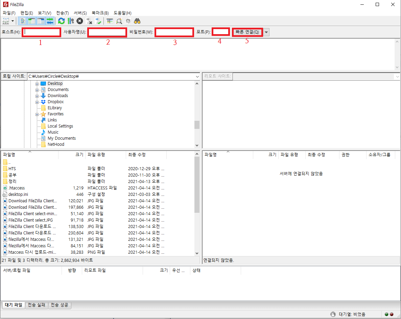Toggle directory comparison
The height and width of the screenshot is (319, 401).
pos(119,21)
